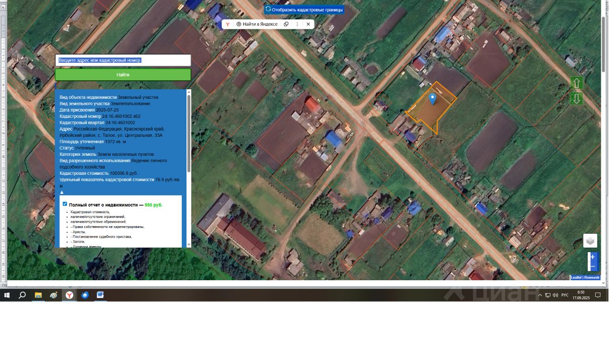Click the blue map location marker pin
Image resolution: width=609 pixels, height=342 pixels.
[432, 99]
